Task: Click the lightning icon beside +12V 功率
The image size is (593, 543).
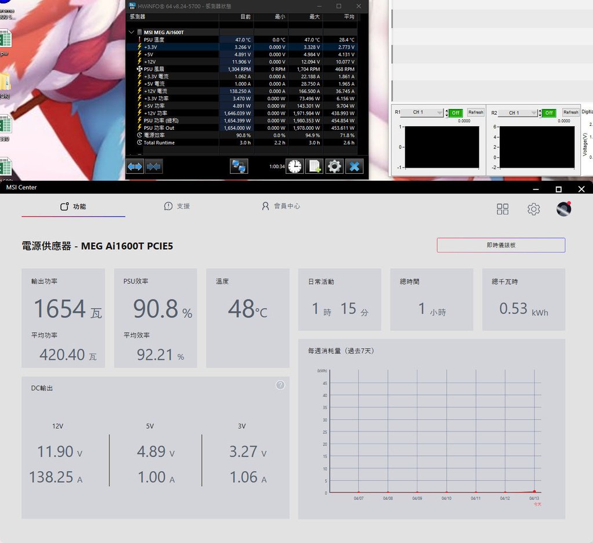Action: tap(139, 113)
